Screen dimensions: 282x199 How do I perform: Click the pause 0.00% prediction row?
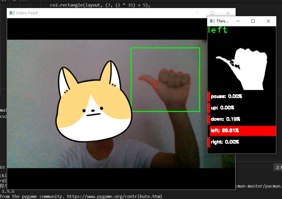(x=226, y=97)
